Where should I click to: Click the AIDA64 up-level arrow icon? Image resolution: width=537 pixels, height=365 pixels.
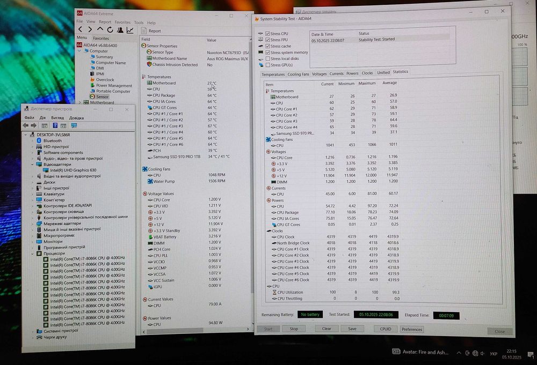tap(100, 29)
